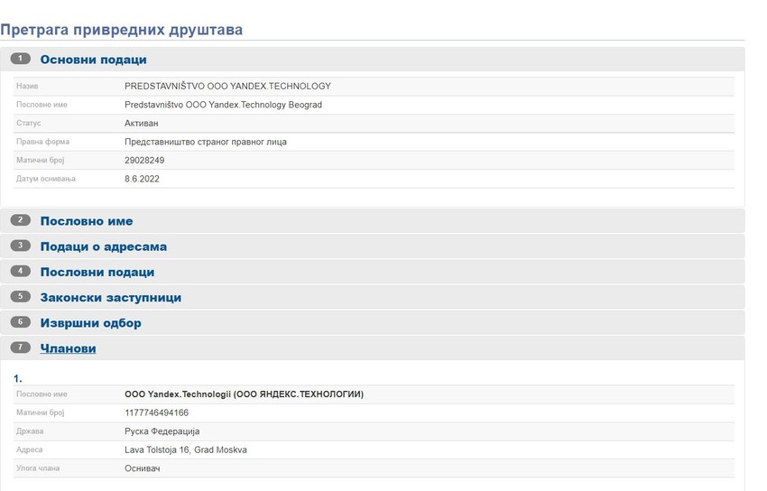Click the address Lava Tolstoja 16, Grad Moskva
The height and width of the screenshot is (491, 767).
[x=185, y=450]
